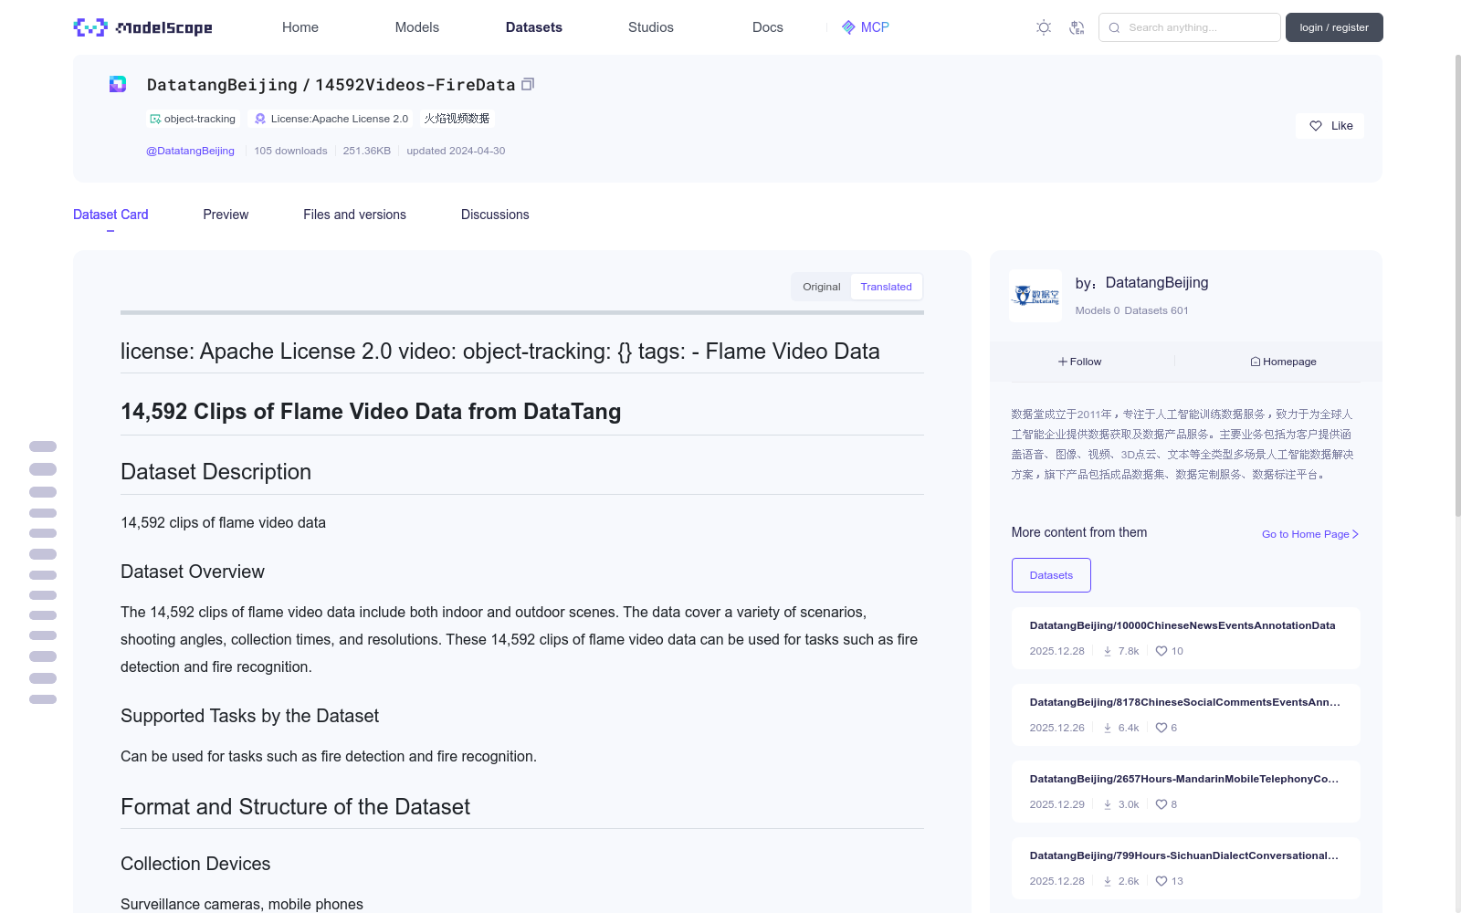
Task: Copy the dataset name with the copy icon
Action: [x=528, y=84]
